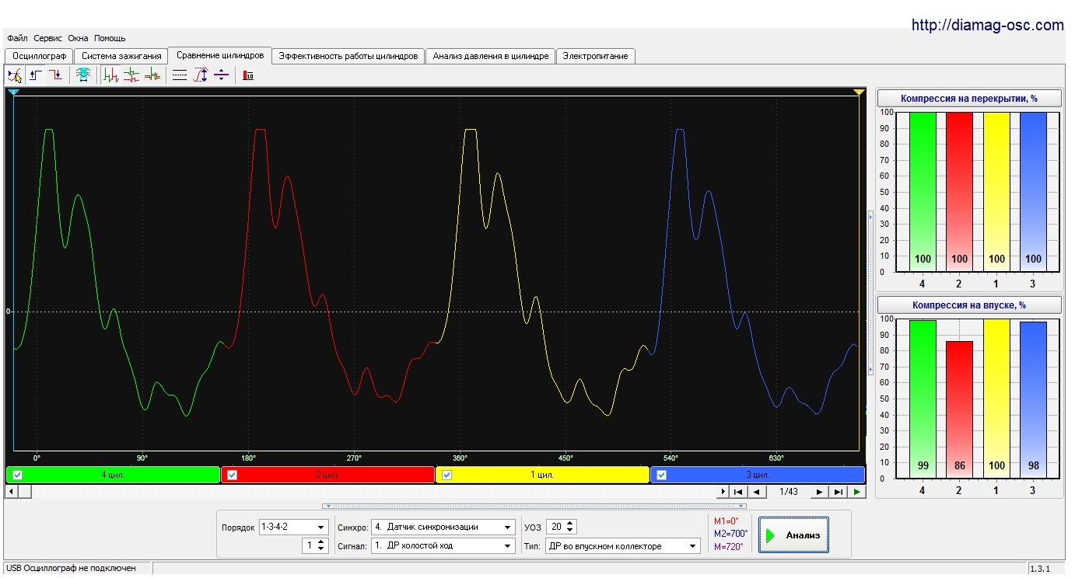Select the separated stacked waveforms icon

point(131,75)
